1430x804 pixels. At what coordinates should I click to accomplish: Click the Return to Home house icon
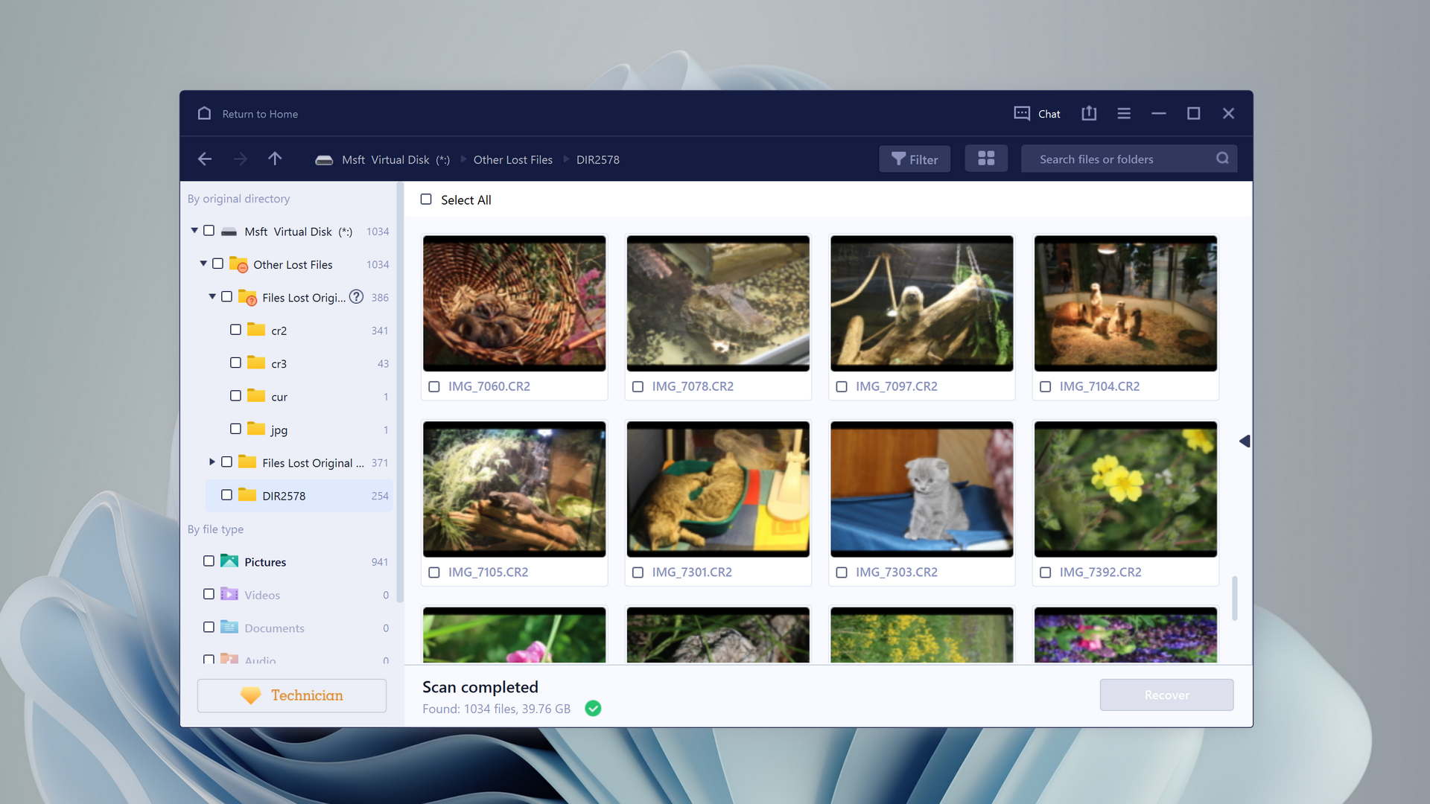point(204,113)
